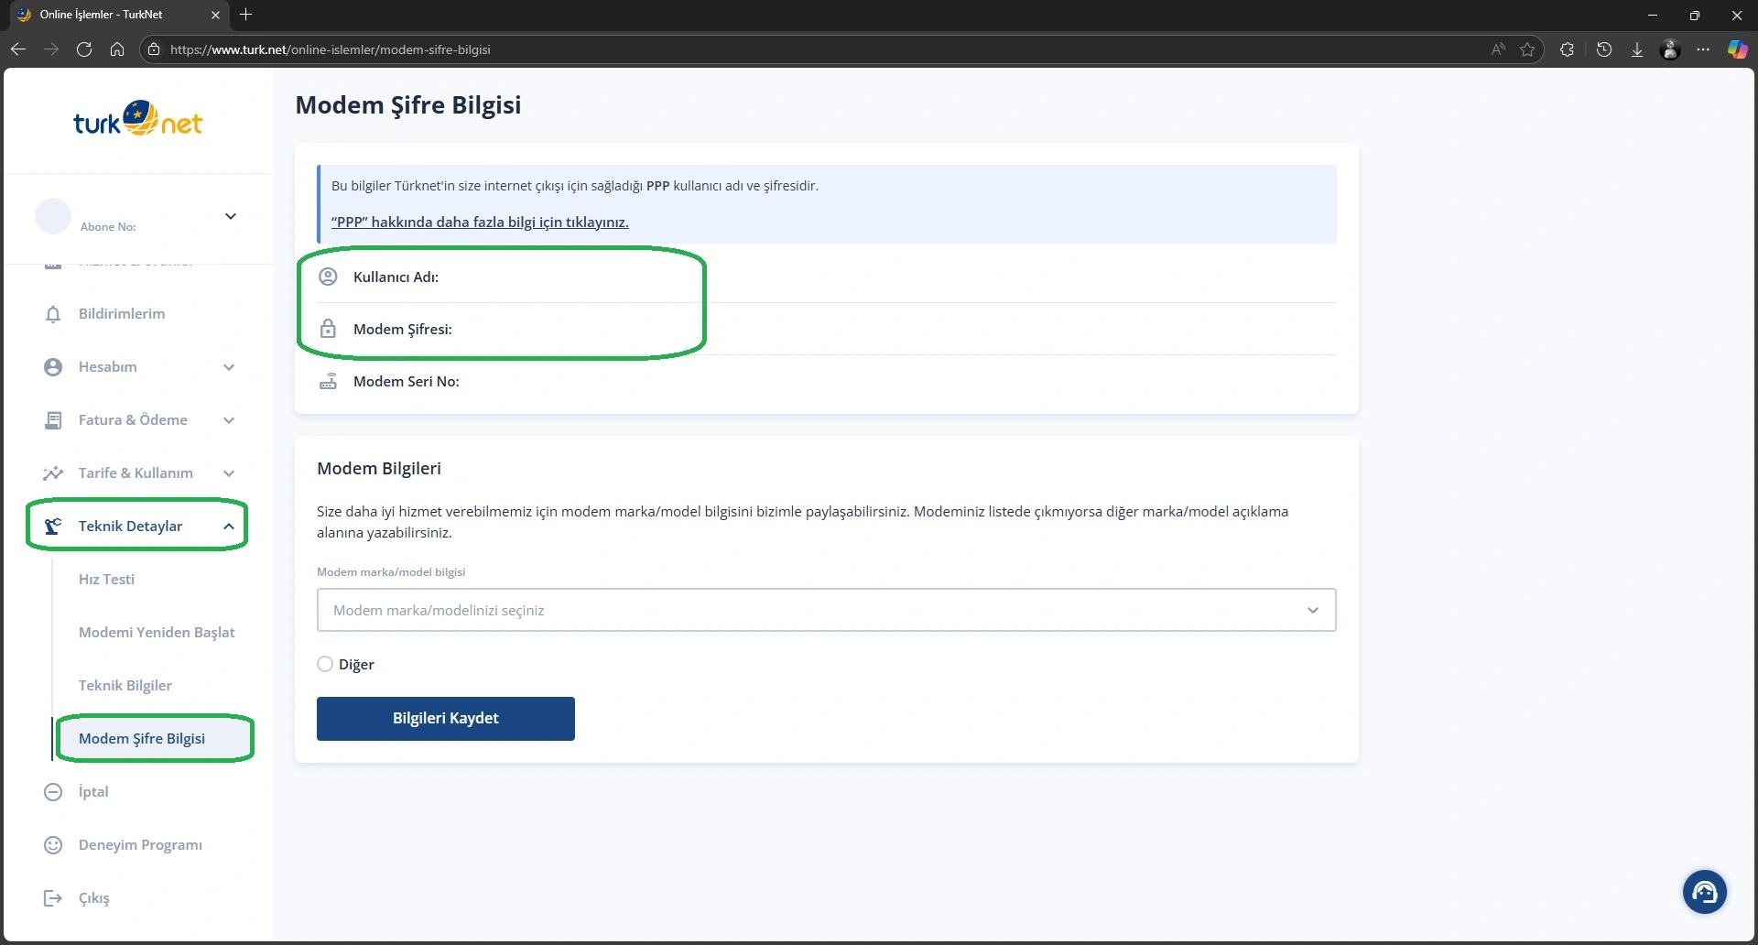Open the browser profile menu

pos(1670,49)
